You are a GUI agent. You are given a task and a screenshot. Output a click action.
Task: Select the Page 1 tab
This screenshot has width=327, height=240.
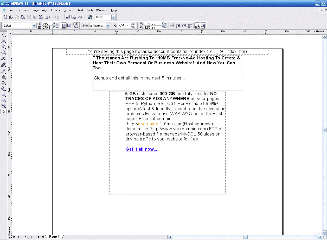(x=54, y=237)
